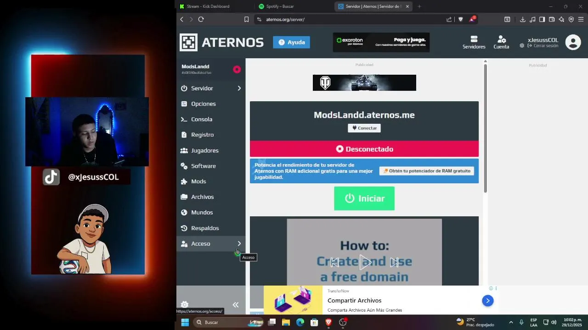Close the Aternos browser tab
Screen dimensions: 588x330
[x=407, y=6]
